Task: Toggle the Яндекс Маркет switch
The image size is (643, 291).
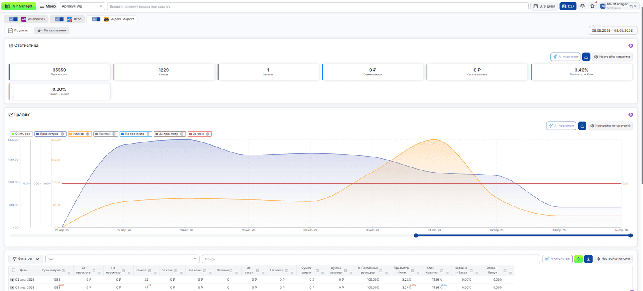Action: [96, 19]
